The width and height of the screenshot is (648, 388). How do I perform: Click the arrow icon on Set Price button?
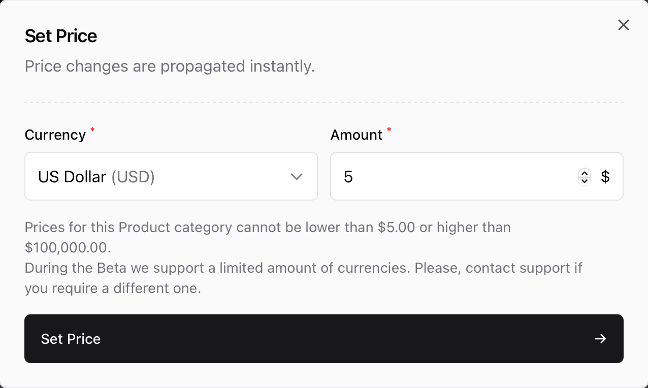tap(600, 339)
